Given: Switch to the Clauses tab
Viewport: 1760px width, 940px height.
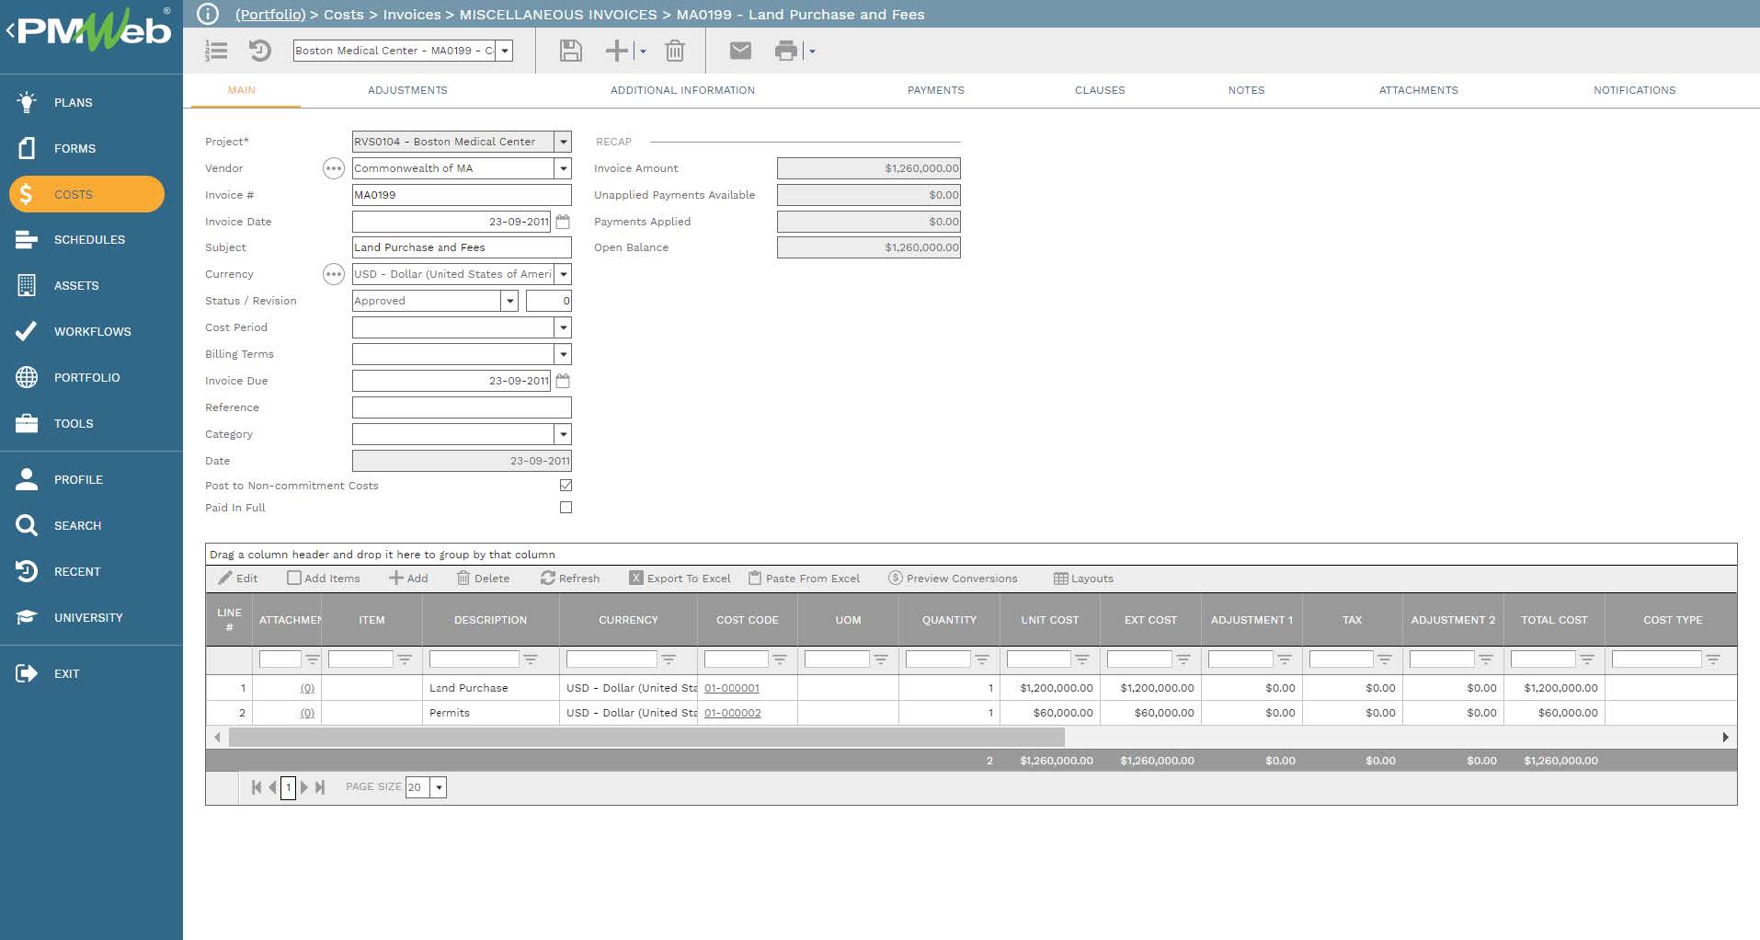Looking at the screenshot, I should 1100,90.
